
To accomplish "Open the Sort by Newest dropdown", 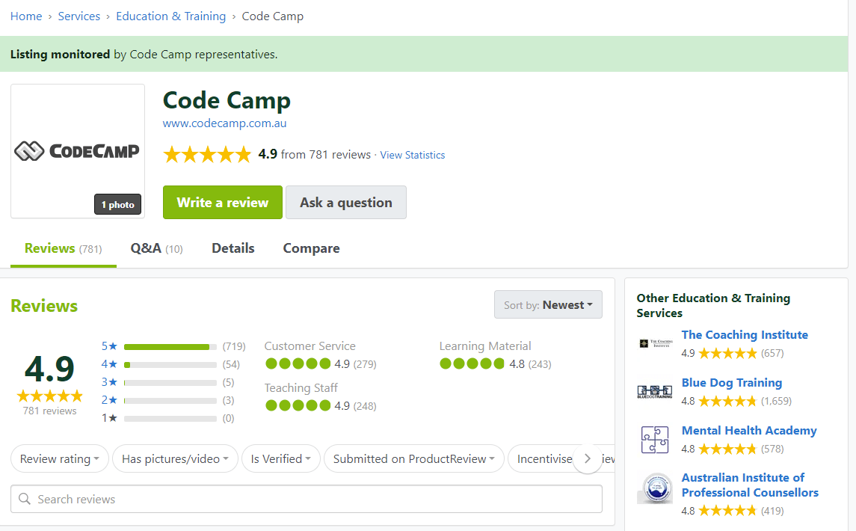I will (548, 304).
